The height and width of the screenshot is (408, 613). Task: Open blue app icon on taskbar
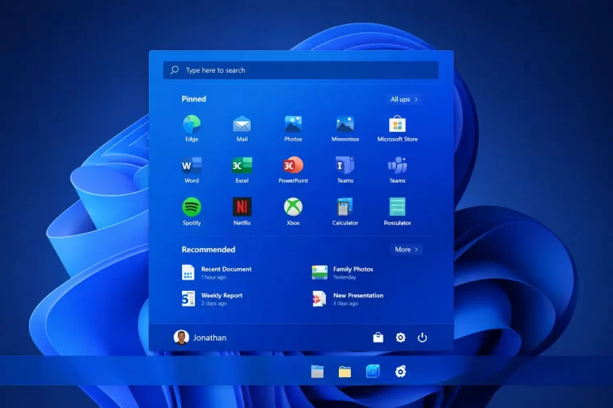(373, 372)
